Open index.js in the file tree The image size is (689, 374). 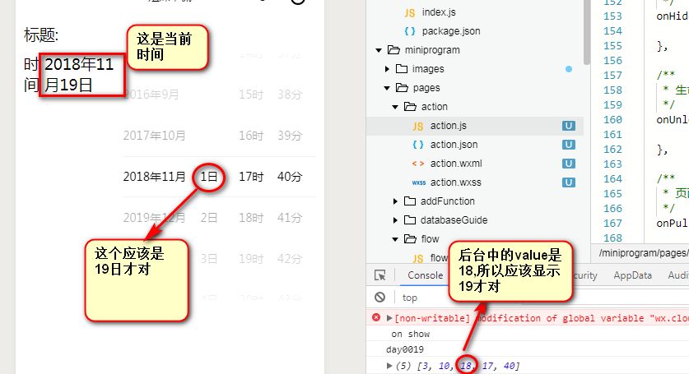tap(439, 12)
